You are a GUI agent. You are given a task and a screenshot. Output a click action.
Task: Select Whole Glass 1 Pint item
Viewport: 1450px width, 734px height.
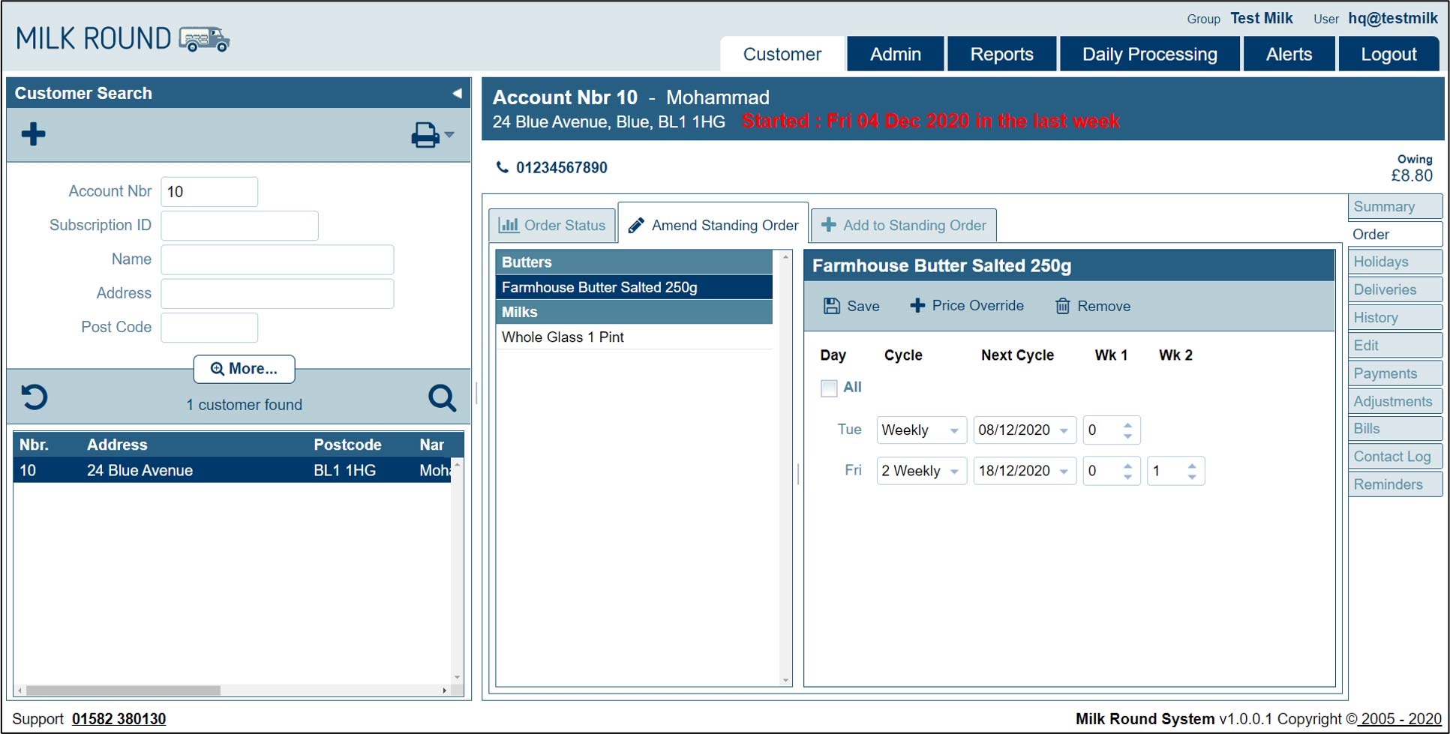click(x=563, y=337)
